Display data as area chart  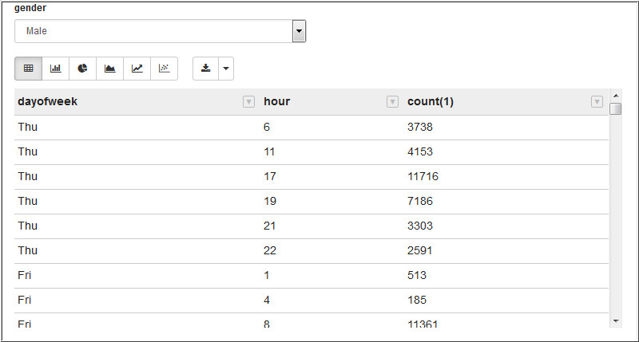click(x=109, y=69)
